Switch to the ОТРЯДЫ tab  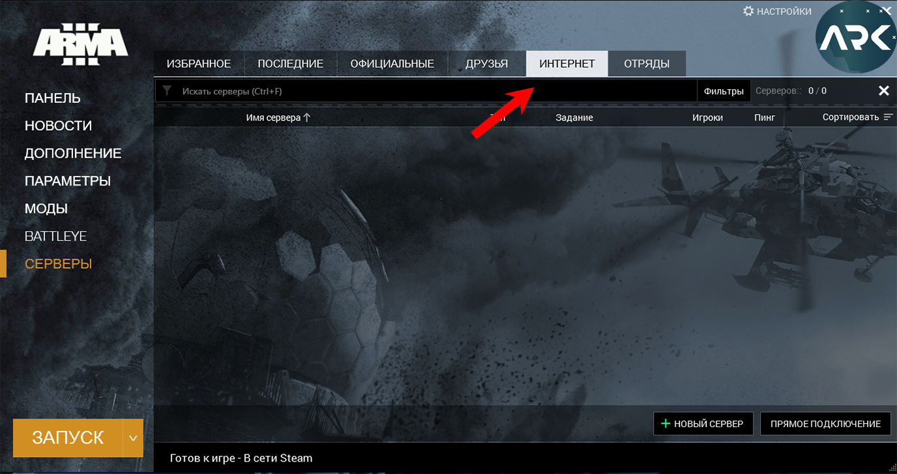coord(647,64)
